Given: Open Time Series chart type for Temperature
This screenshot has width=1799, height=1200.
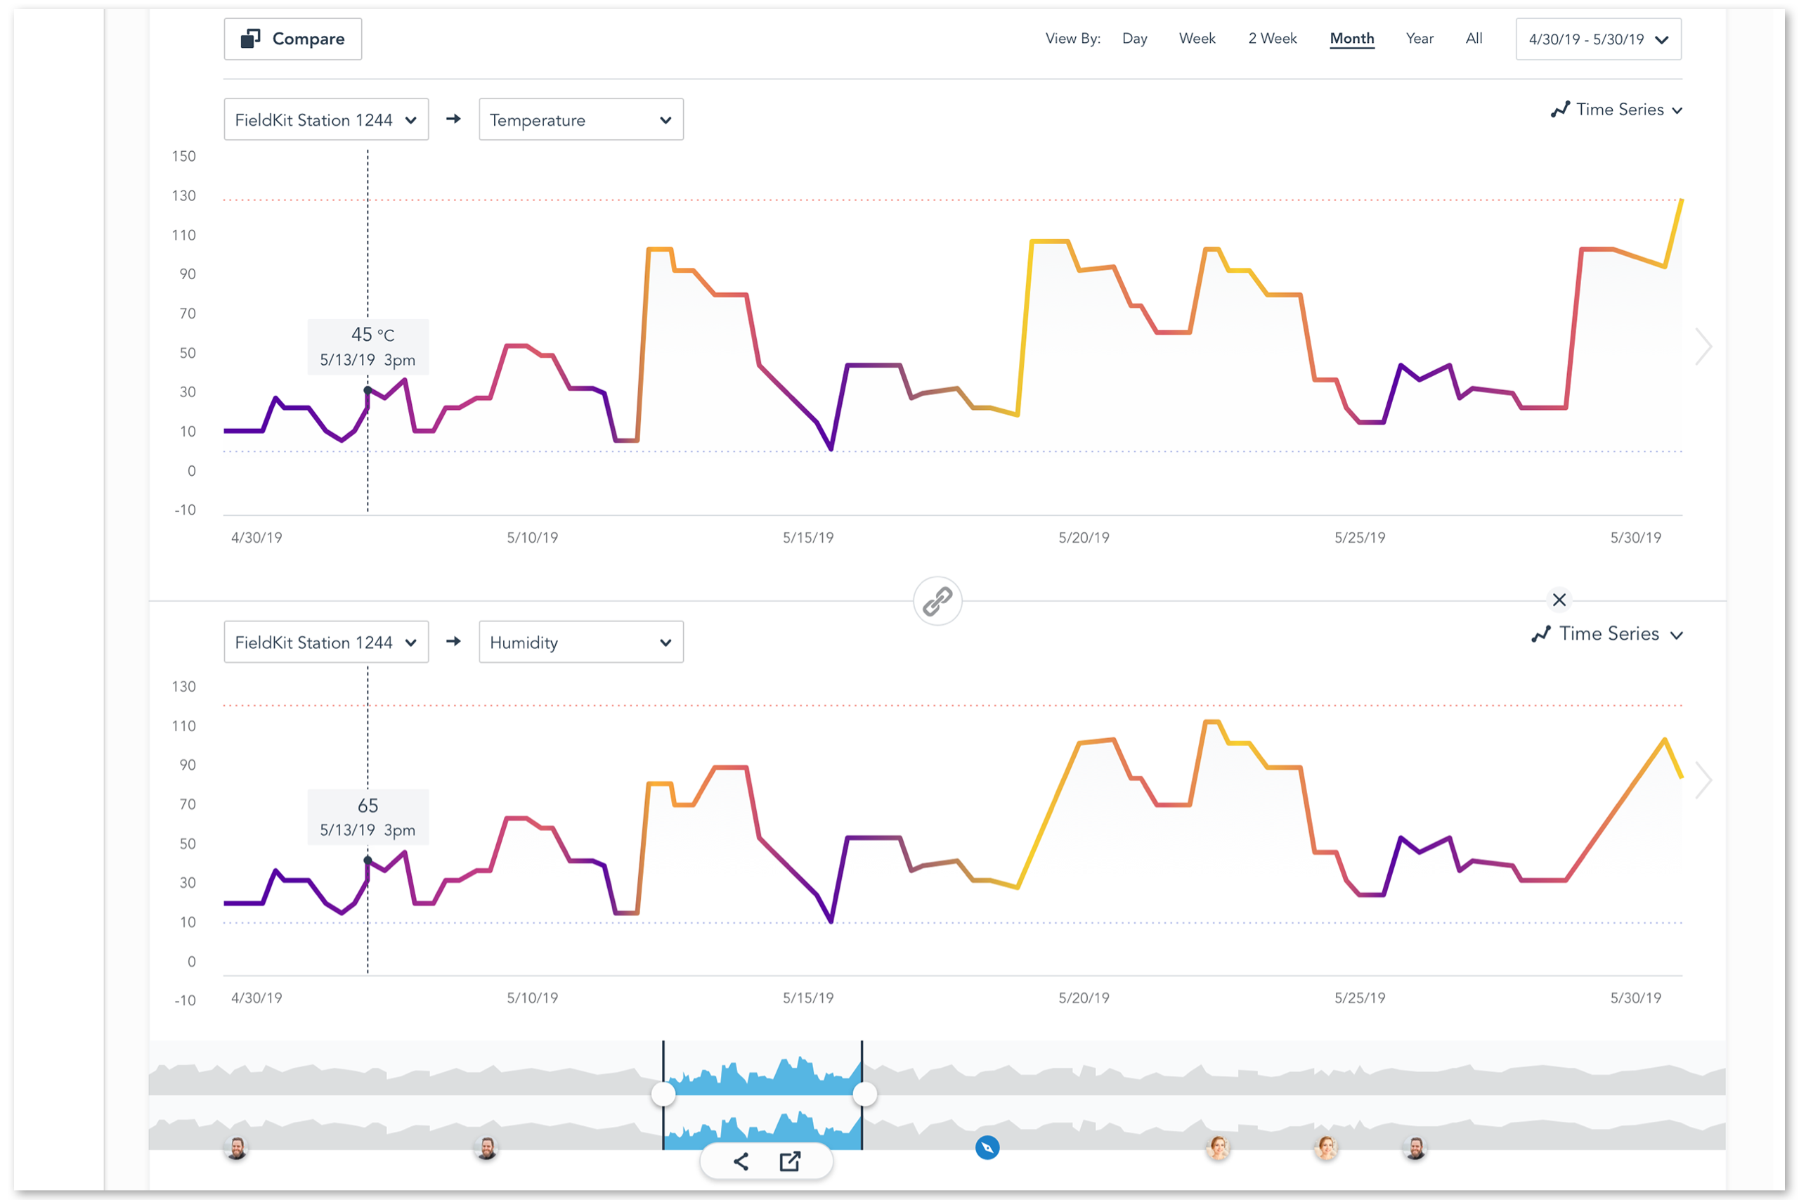Looking at the screenshot, I should 1616,110.
